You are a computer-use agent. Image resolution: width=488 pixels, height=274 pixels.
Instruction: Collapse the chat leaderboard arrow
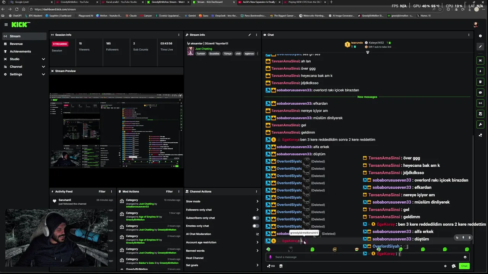(x=368, y=53)
